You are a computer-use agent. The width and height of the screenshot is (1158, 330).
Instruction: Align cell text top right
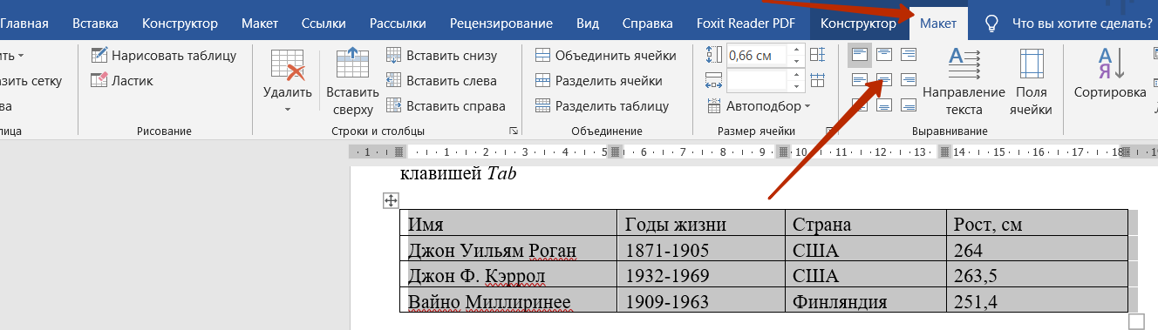(x=908, y=56)
